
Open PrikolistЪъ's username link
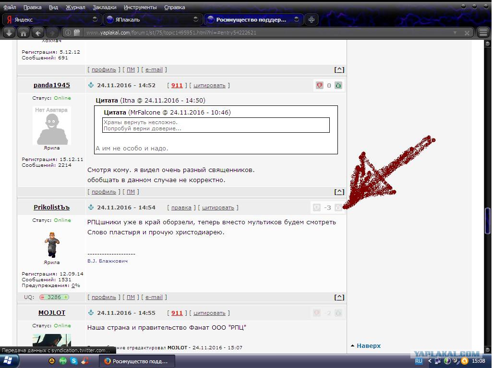coord(52,207)
